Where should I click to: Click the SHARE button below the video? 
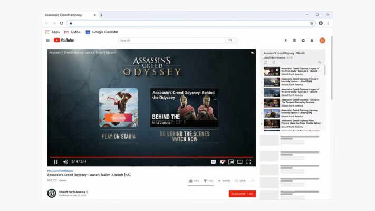(x=224, y=181)
